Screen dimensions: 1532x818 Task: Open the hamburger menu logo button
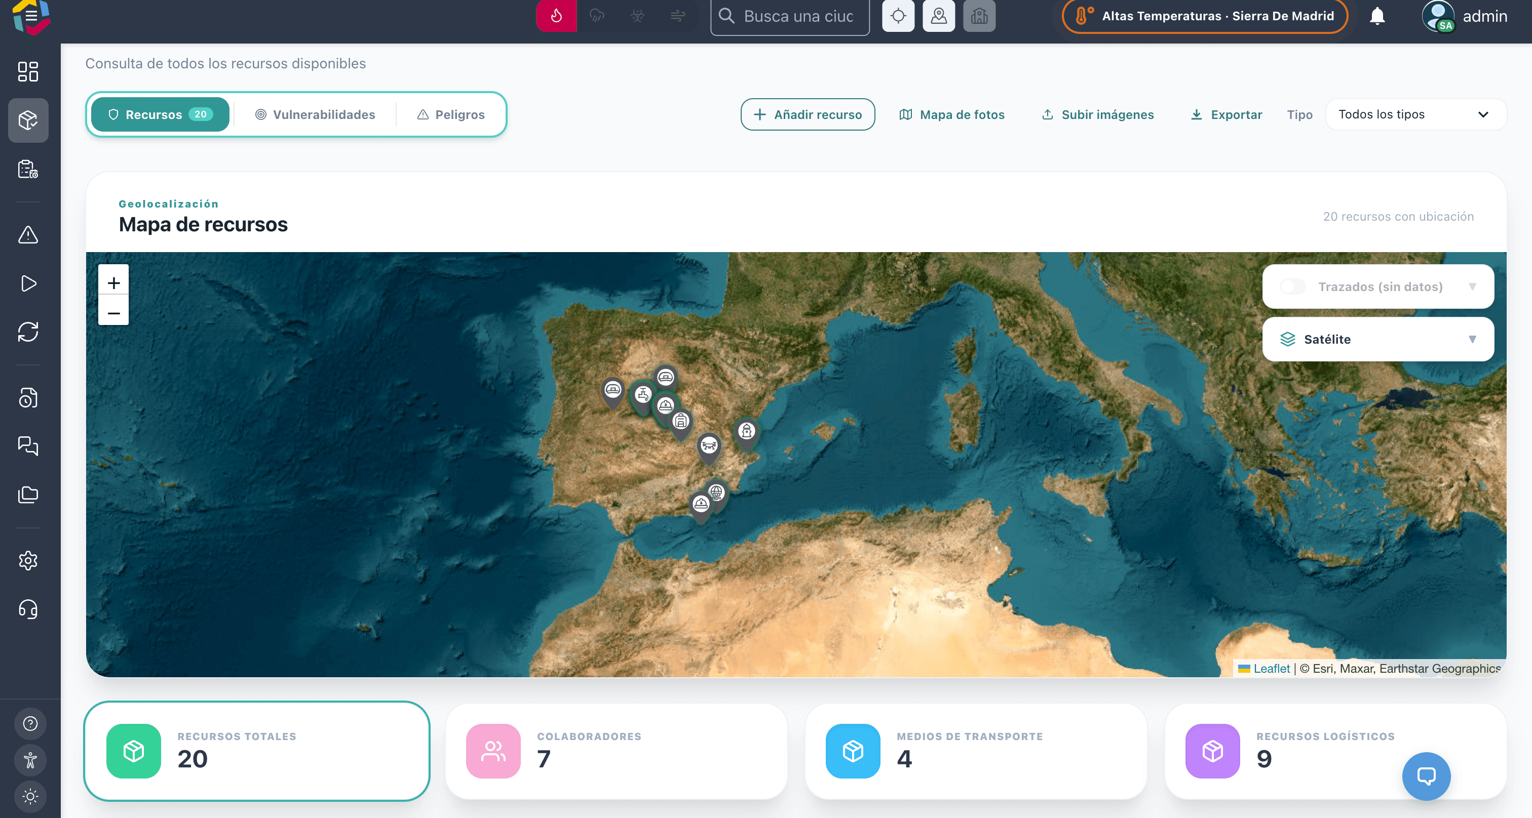(x=31, y=16)
